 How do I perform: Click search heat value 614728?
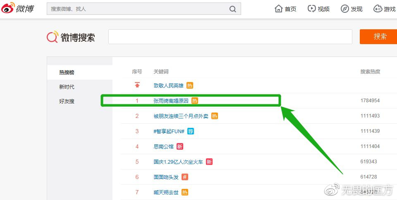coord(368,177)
